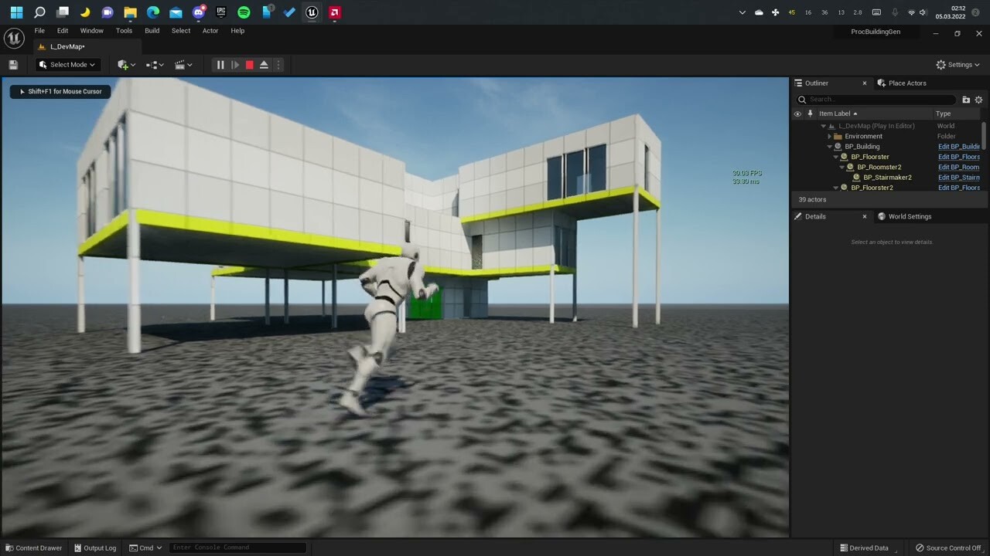
Task: Click the pin column icon in Outliner header
Action: 810,114
